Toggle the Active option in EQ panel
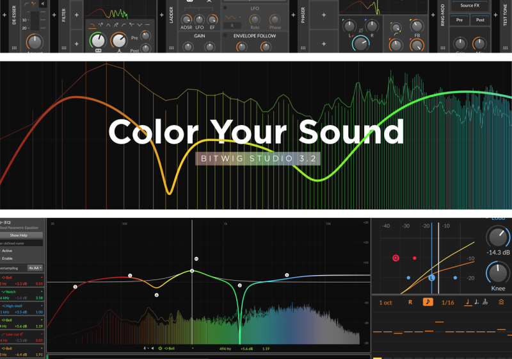Image resolution: width=512 pixels, height=359 pixels. coord(8,251)
